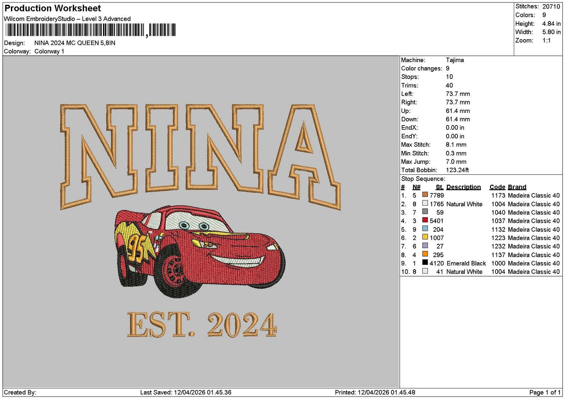Viewport: 565px width, 399px height.
Task: Click the Production Worksheet title
Action: 52,8
